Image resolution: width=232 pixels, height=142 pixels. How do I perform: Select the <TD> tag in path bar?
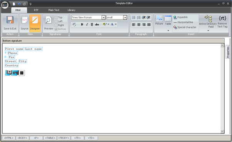[x=91, y=138]
